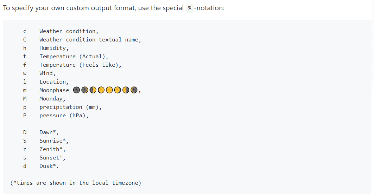Click the 'Weather condition textual name' line
Screen dimensions: 374x196
click(90, 40)
